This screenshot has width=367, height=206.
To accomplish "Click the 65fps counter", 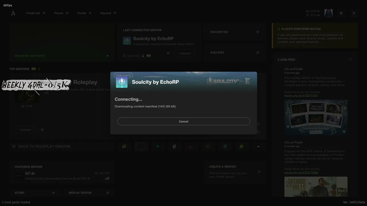I will tap(8, 5).
